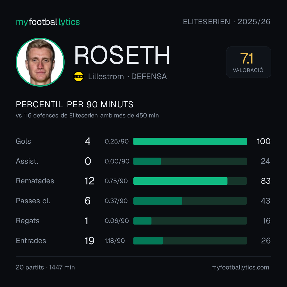Click the Percentil per 90 minuts heading
This screenshot has height=287, width=287.
click(75, 104)
